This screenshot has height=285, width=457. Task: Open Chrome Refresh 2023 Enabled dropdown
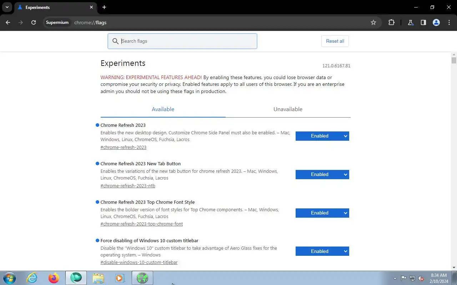tap(322, 136)
